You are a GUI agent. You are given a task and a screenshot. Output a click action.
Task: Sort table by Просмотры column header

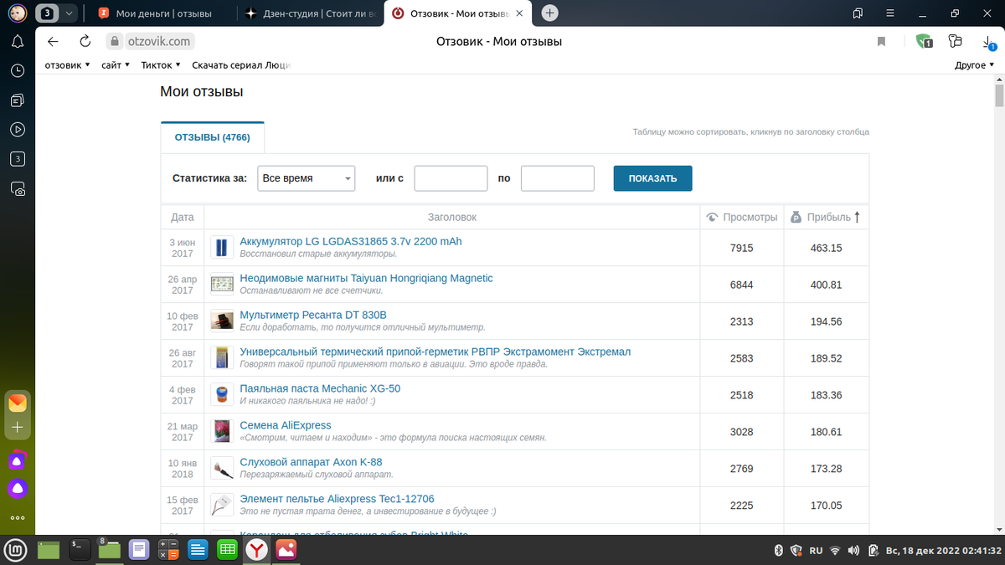742,217
